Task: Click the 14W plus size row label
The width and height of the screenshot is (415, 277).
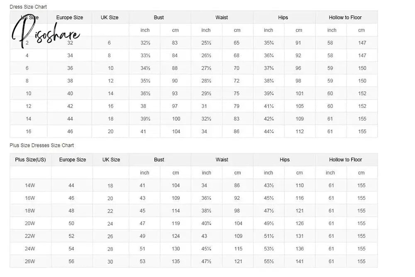Action: tap(30, 185)
